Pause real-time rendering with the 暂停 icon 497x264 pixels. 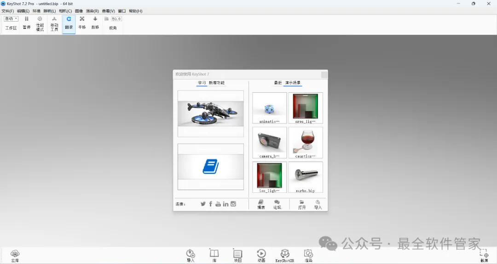tap(27, 23)
